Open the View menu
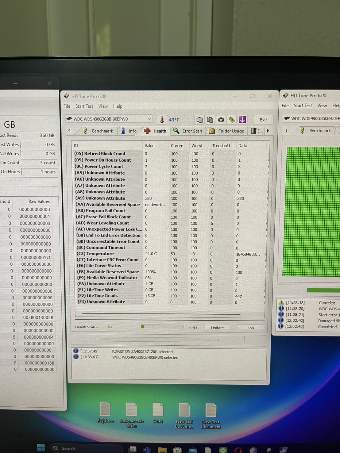This screenshot has height=453, width=340. point(103,106)
